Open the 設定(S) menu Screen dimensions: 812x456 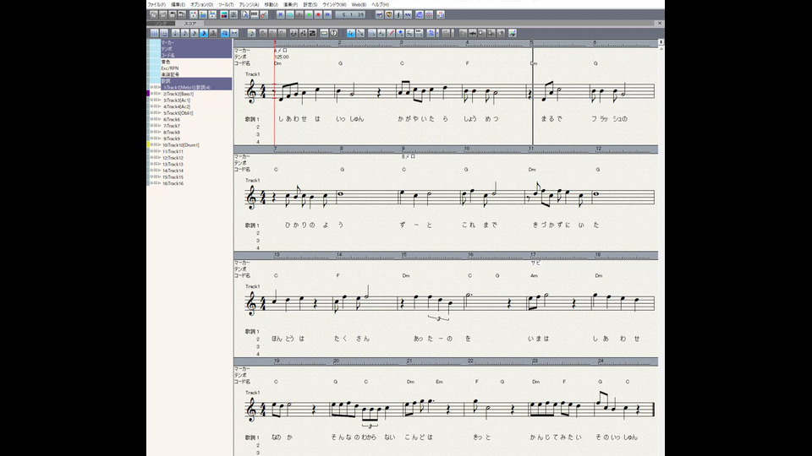point(310,4)
